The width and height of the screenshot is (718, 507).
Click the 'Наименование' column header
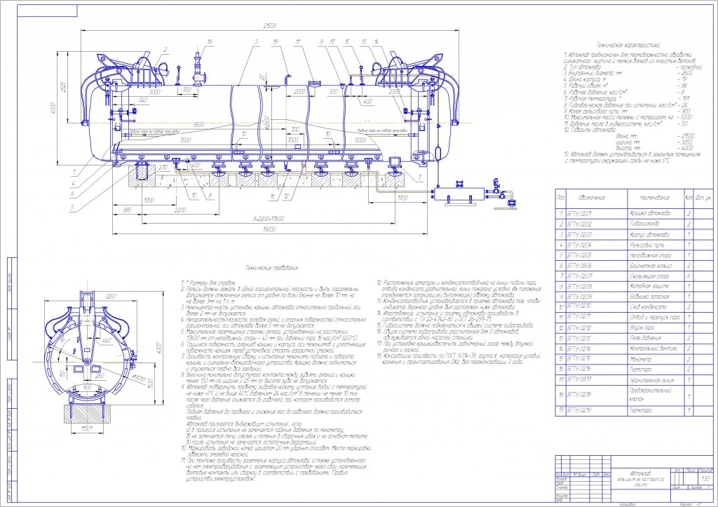click(x=654, y=198)
